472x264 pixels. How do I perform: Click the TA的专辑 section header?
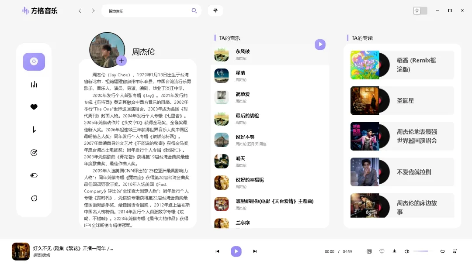click(x=362, y=38)
